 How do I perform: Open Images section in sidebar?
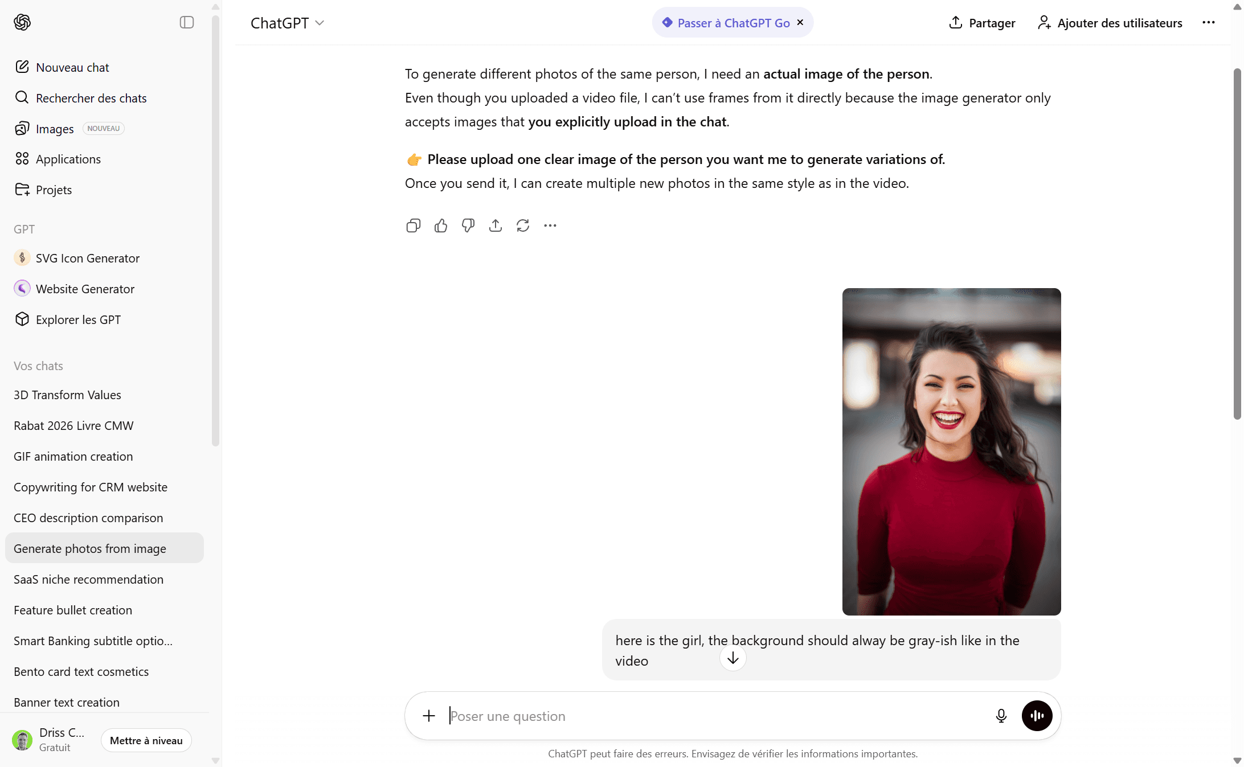click(x=55, y=129)
